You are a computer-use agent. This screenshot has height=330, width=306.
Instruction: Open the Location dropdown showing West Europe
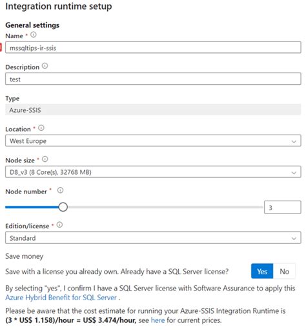pyautogui.click(x=153, y=141)
